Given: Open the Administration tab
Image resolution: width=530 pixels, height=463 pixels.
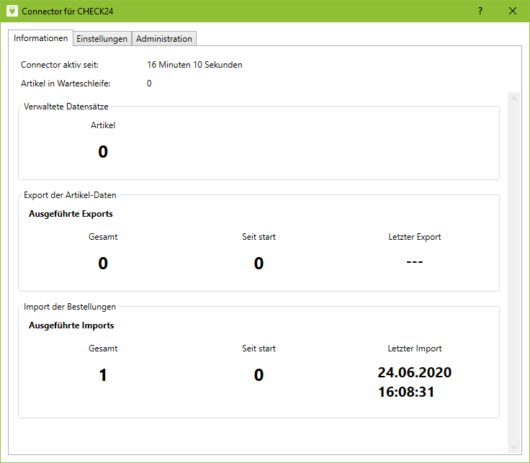Looking at the screenshot, I should click(164, 39).
